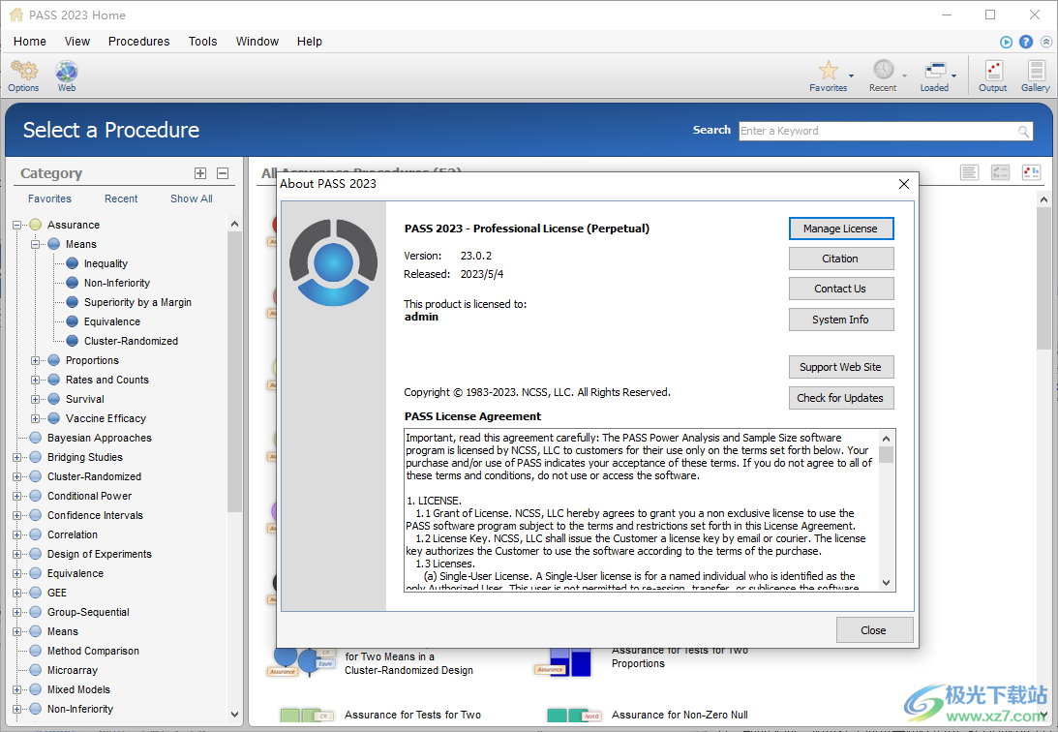Expand the Bridging Studies category

(16, 457)
